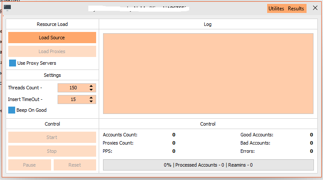This screenshot has height=180, width=323.
Task: Increase Insert TimeOut with up arrow
Action: coord(91,98)
